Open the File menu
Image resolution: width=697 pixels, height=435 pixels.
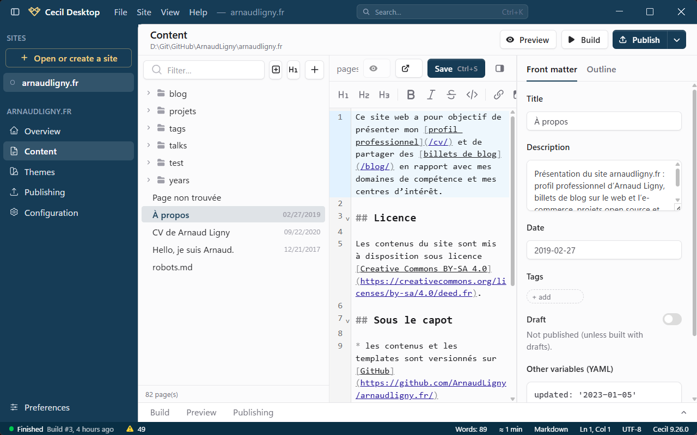121,12
